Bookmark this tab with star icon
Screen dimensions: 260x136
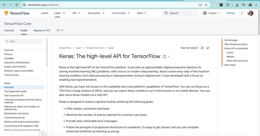[206, 5]
